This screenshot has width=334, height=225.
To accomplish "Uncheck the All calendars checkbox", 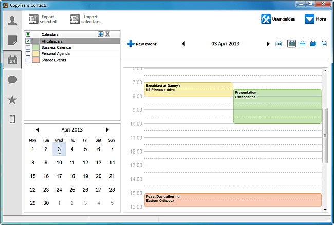I will coord(28,41).
